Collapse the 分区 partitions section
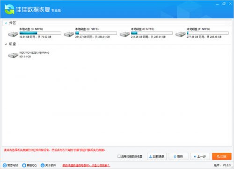The height and width of the screenshot is (169, 234). pos(6,23)
